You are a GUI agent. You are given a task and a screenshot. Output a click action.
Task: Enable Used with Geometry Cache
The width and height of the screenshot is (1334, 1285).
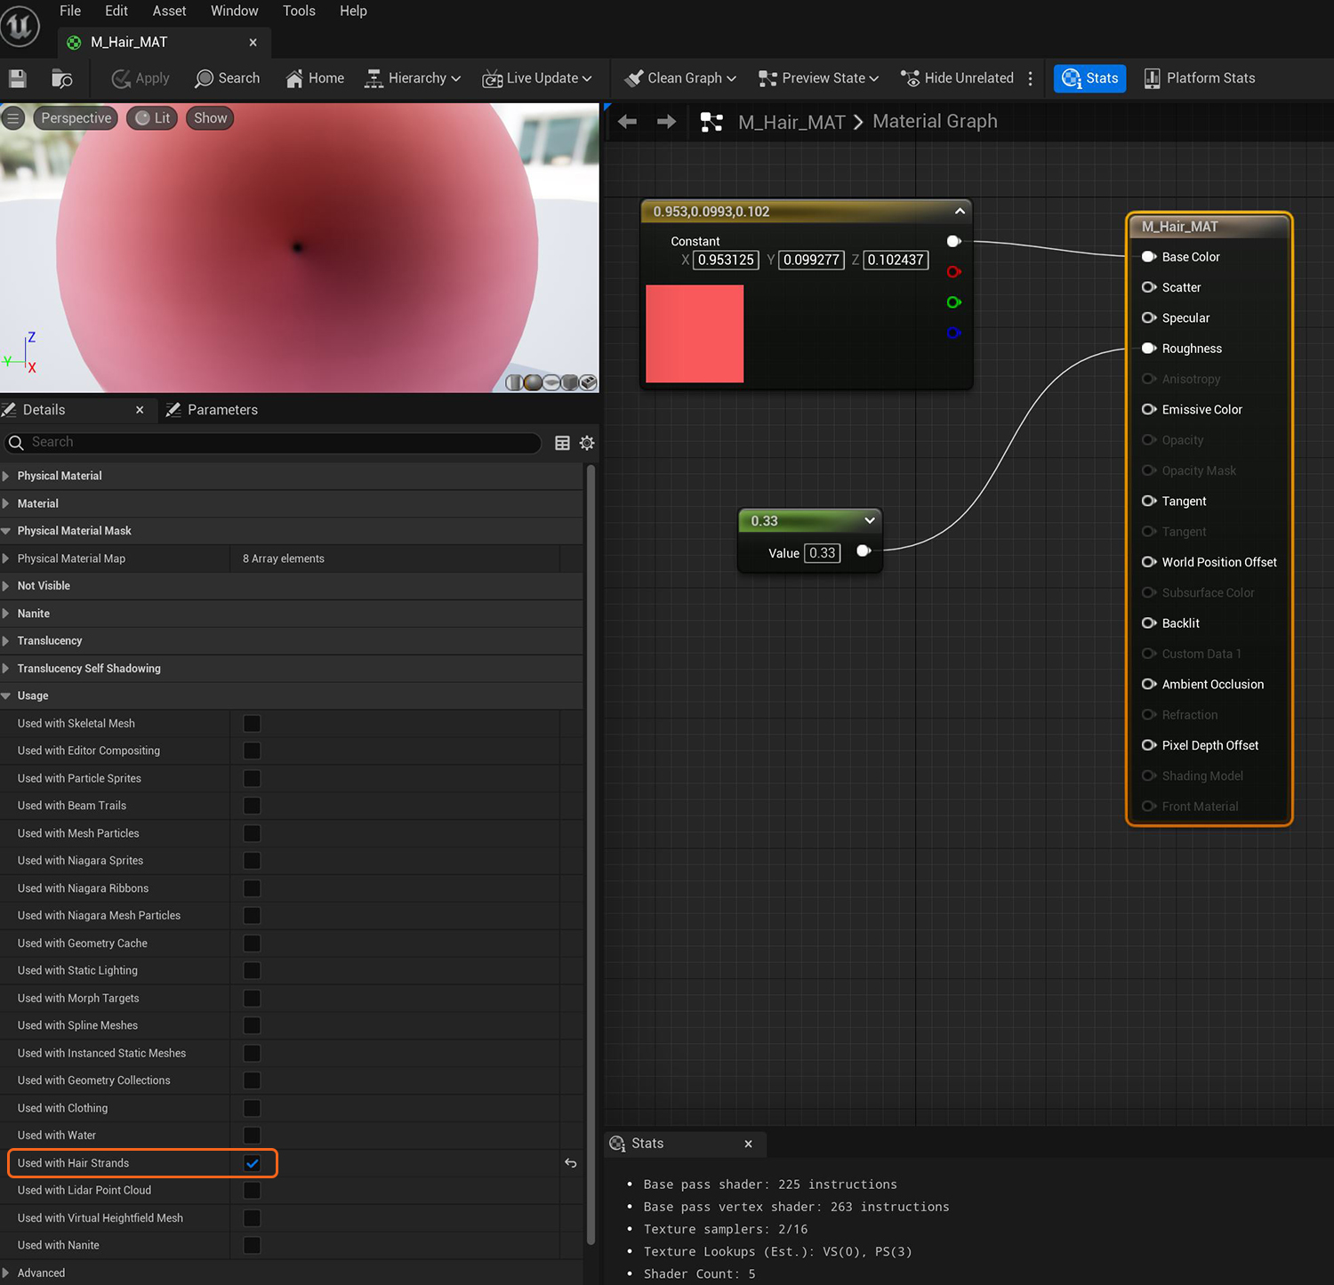[x=253, y=944]
